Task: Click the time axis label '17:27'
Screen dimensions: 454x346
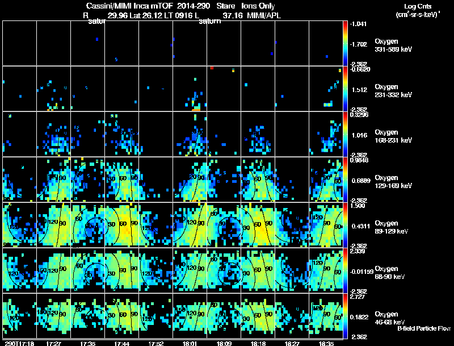Action: coord(53,343)
